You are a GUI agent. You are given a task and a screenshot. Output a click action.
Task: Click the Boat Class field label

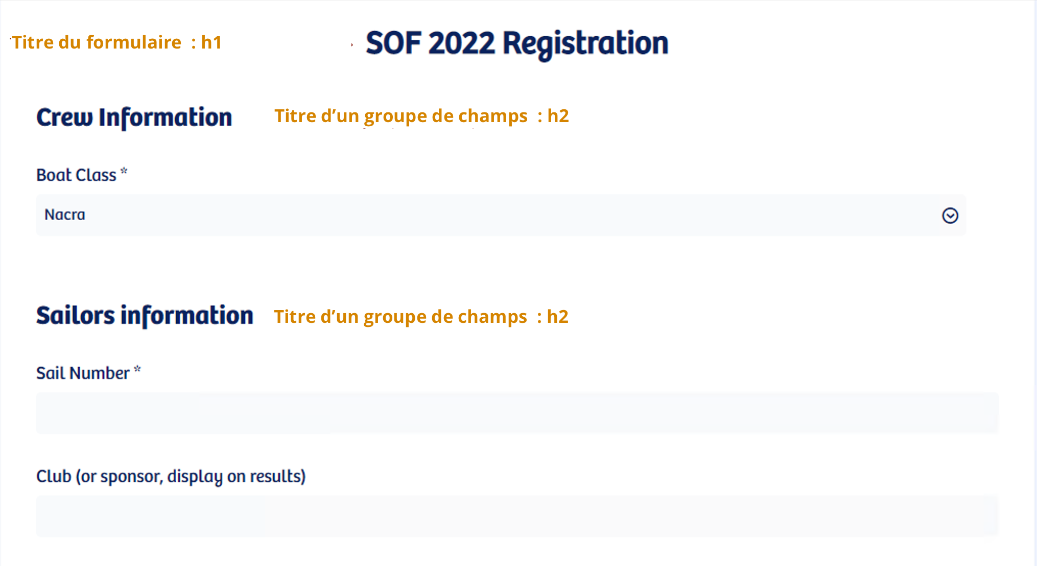tap(76, 175)
